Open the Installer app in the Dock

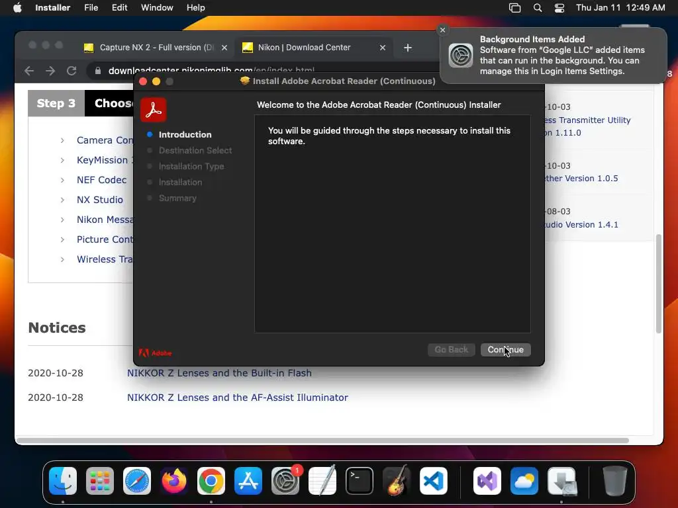click(x=561, y=481)
